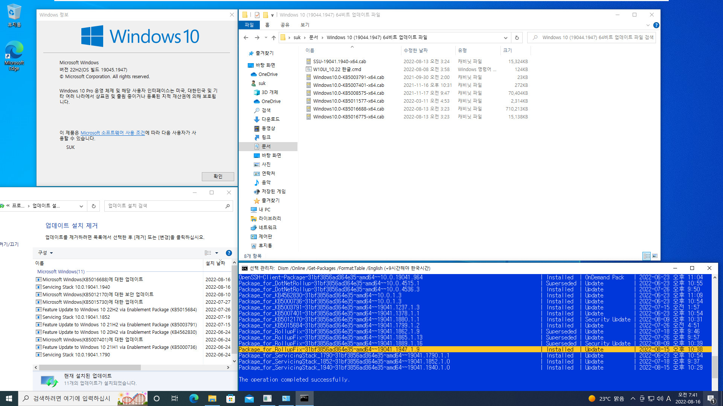Screen dimensions: 723x406
Task: Open the Windows Start menu
Action: click(9, 398)
